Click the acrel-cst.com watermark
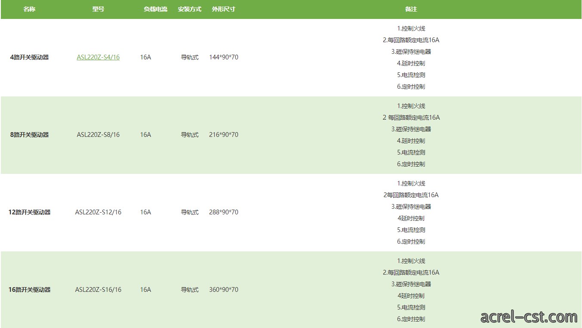 point(529,317)
